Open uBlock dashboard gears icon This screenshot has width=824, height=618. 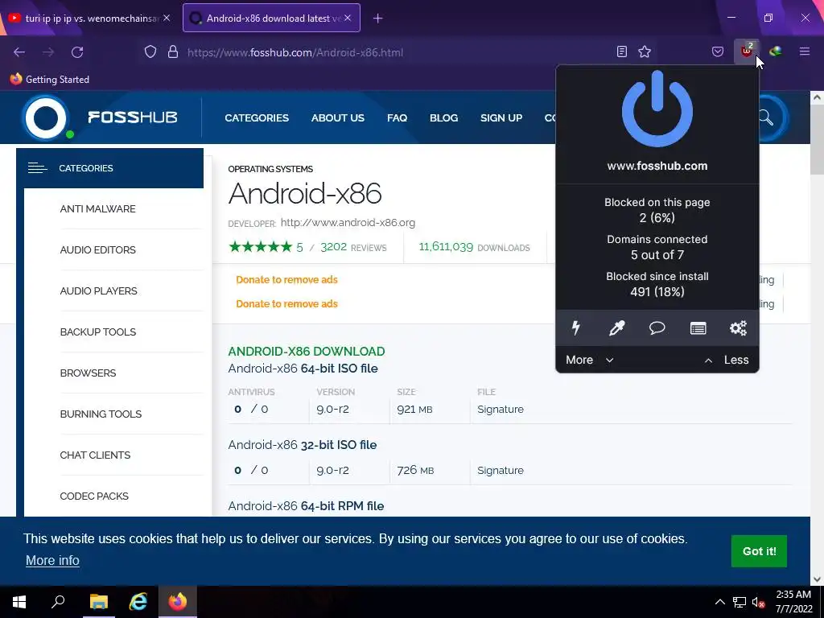[x=739, y=328]
